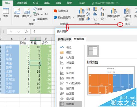This screenshot has height=107, width=137.
Task: Switch to the 插入 ribbon tab
Action: [8, 3]
